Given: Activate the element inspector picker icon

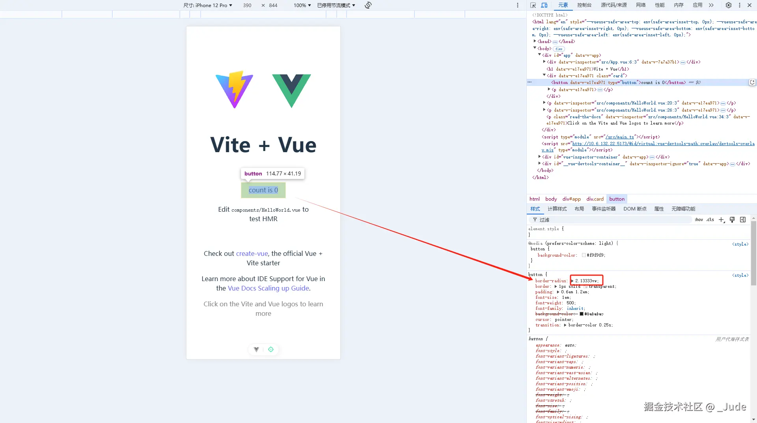Looking at the screenshot, I should (x=533, y=5).
